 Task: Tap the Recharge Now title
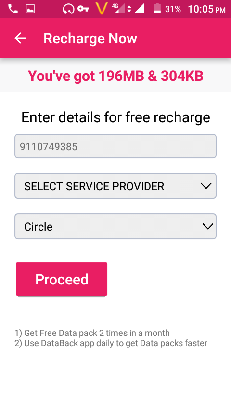pos(90,39)
